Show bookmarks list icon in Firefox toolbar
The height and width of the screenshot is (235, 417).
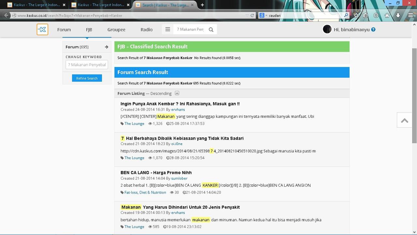pos(366,15)
